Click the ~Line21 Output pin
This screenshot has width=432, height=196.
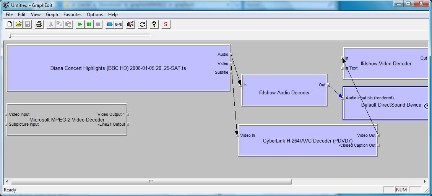128,125
